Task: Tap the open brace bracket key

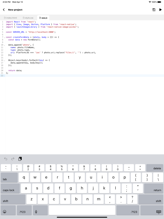Action: (136, 178)
